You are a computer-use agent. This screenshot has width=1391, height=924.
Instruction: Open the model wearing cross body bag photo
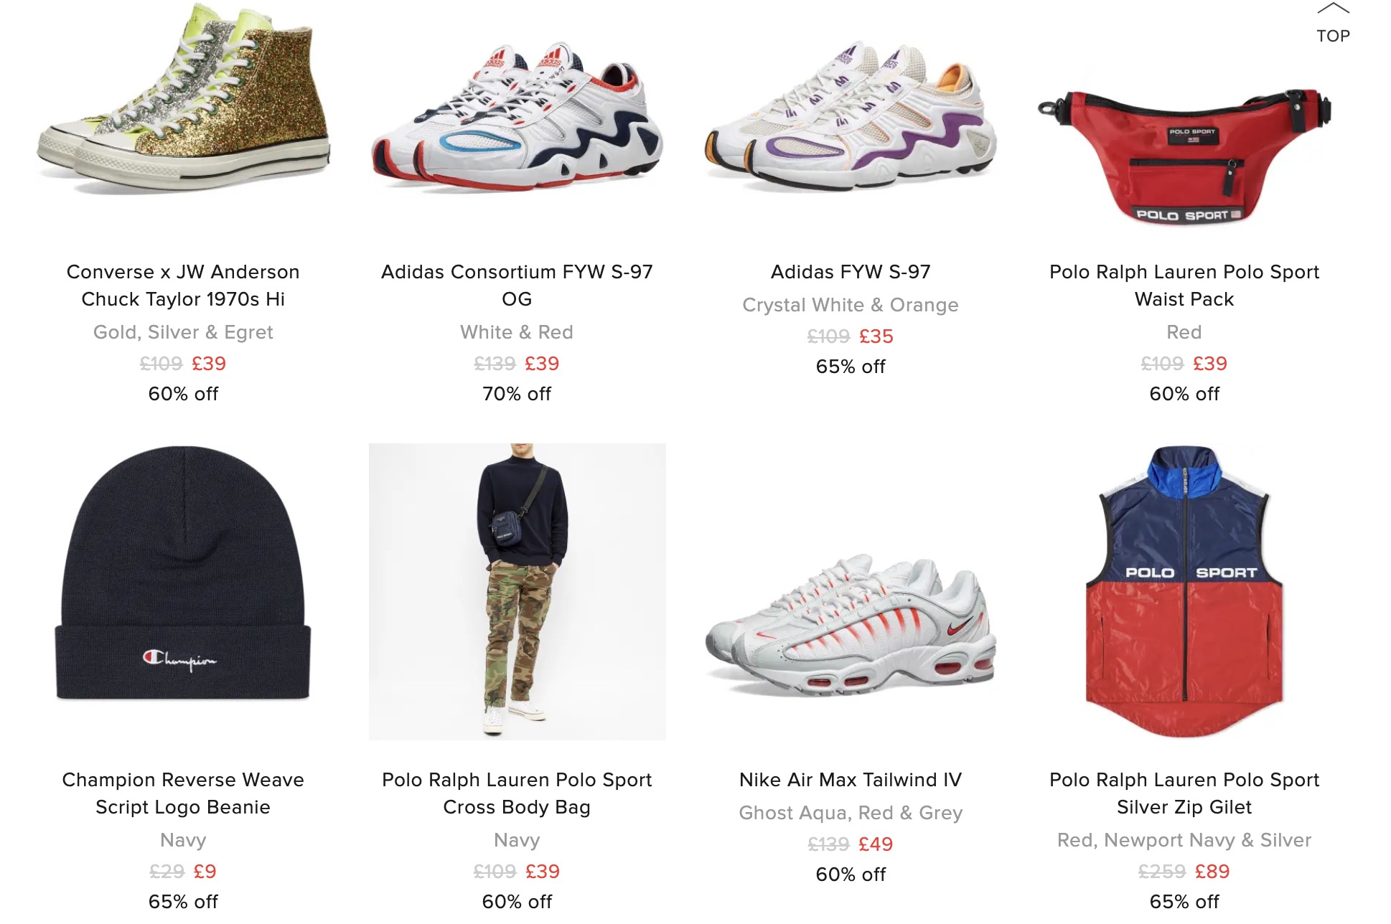click(x=517, y=591)
